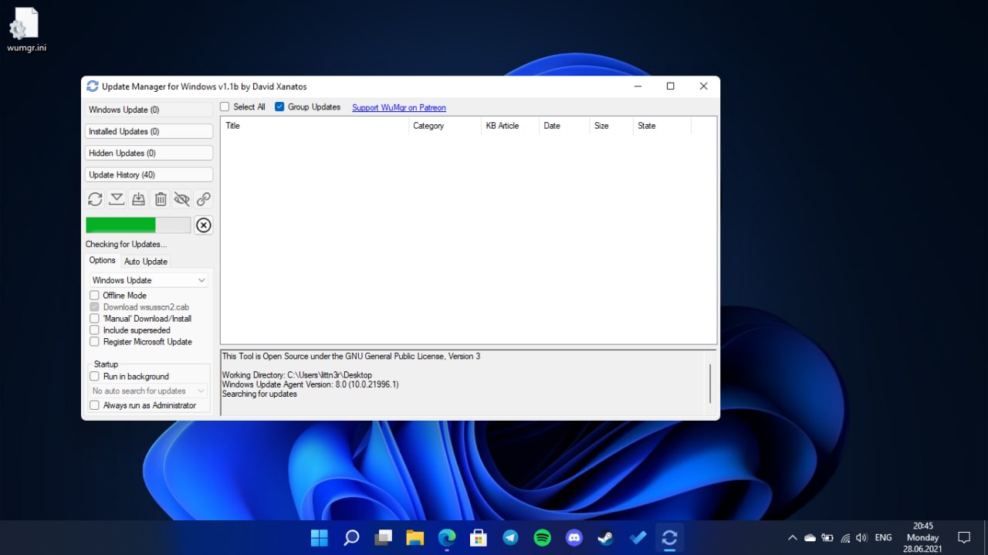Launch Microsoft Edge from taskbar
Screen dimensions: 988x555
pos(447,538)
